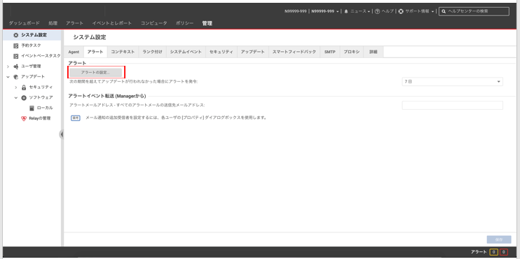
Task: Switch to the プロキシ tab
Action: (352, 52)
